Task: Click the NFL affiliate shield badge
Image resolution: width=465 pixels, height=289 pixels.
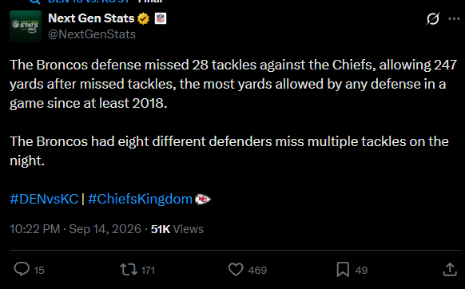Action: point(161,18)
